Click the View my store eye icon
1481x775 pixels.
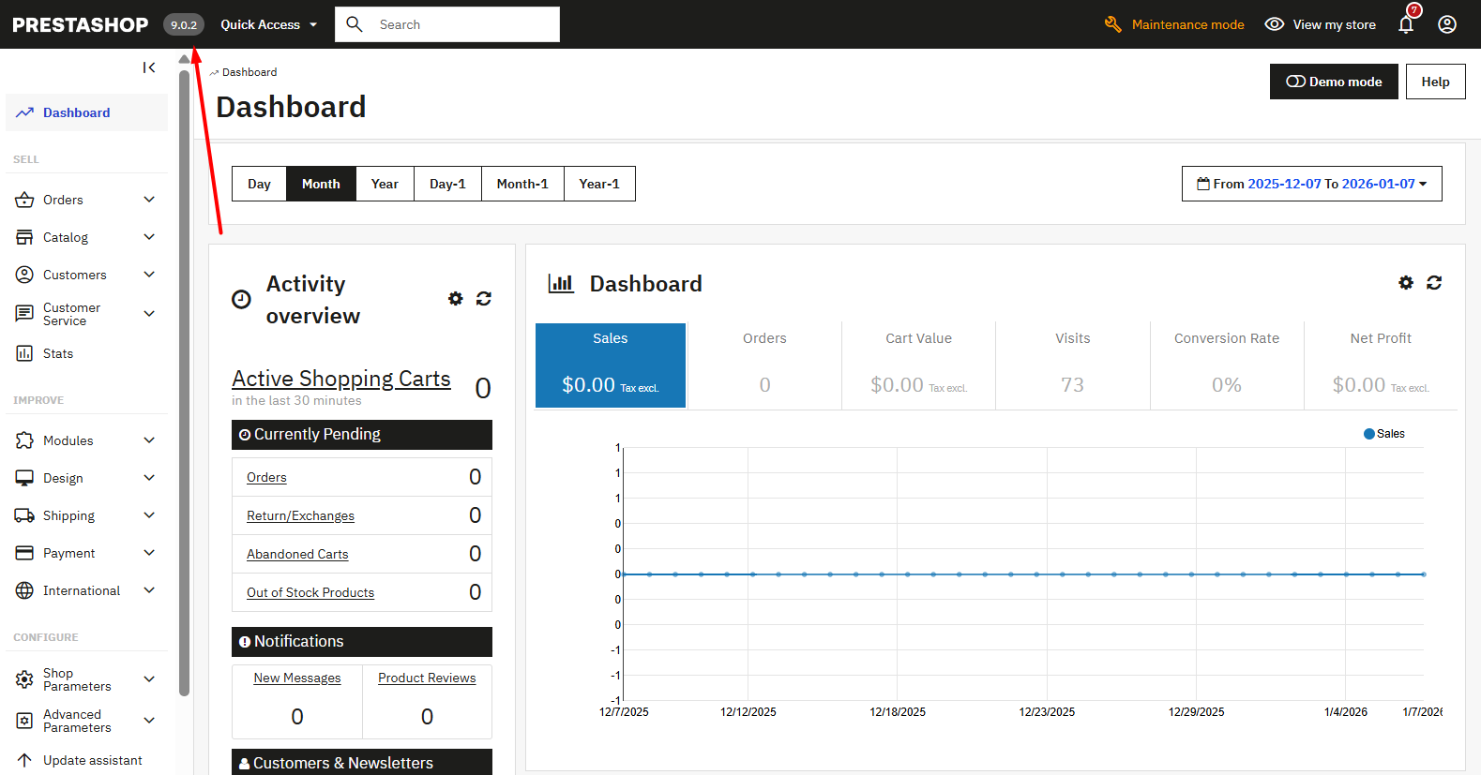[1274, 24]
